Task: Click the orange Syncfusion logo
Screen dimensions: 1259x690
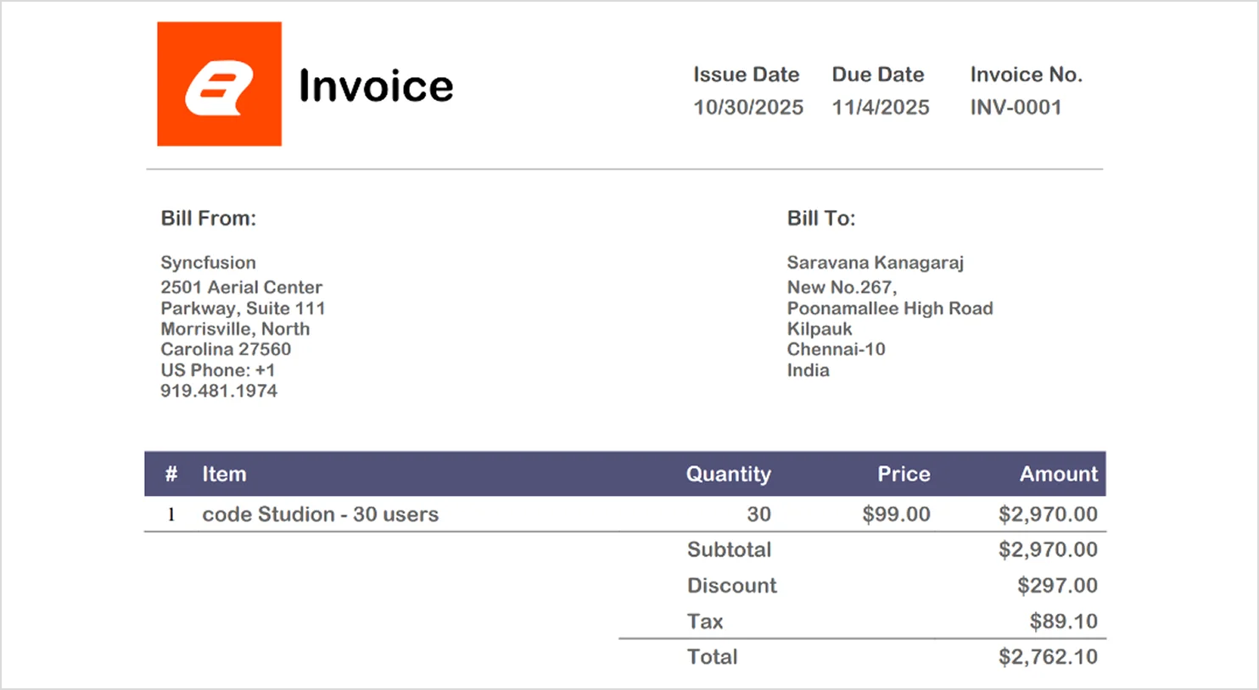Action: tap(219, 84)
